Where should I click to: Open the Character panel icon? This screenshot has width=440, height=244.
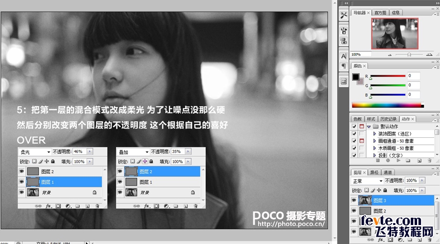[x=344, y=56]
